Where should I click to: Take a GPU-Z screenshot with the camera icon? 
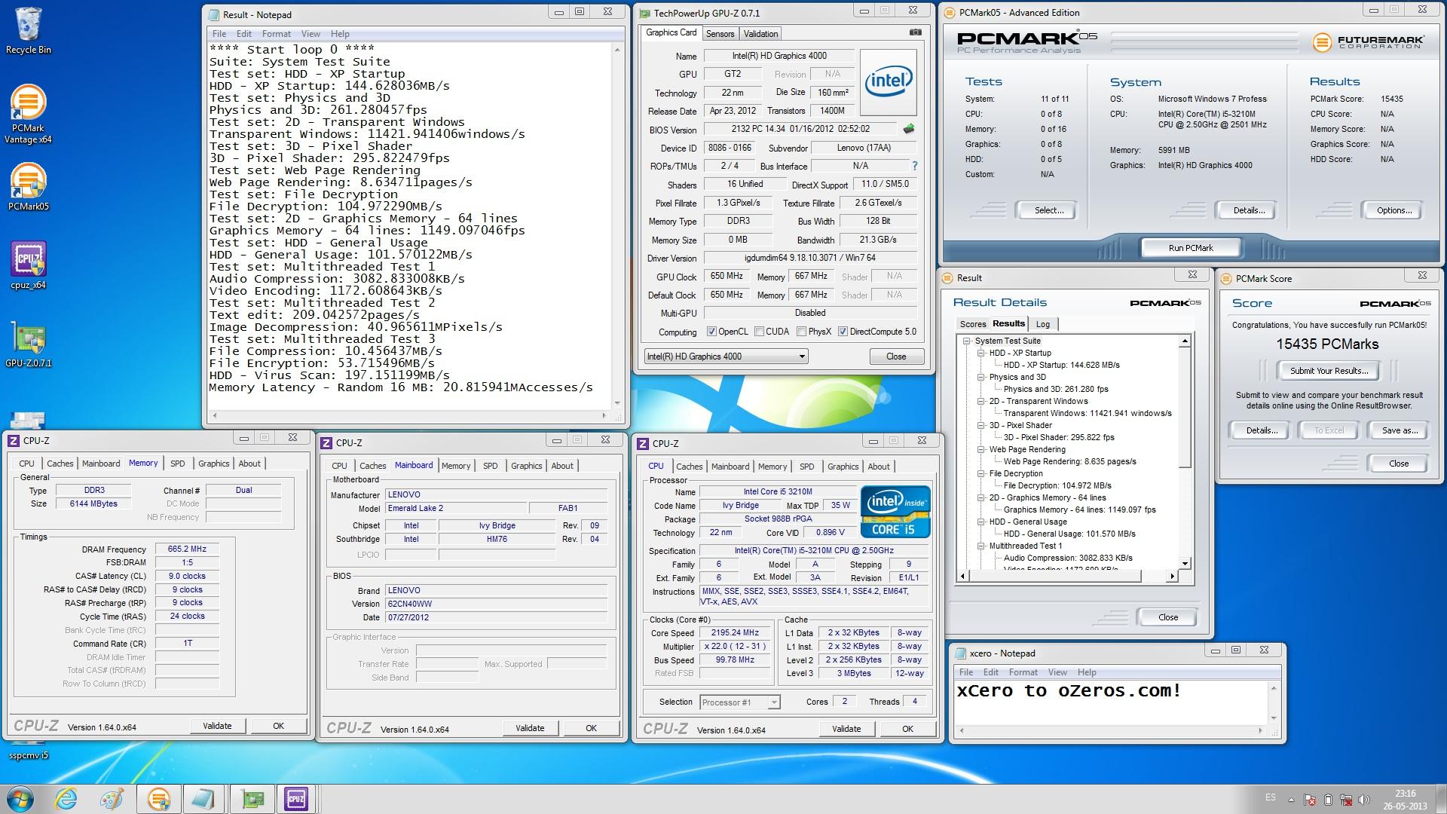pos(915,32)
